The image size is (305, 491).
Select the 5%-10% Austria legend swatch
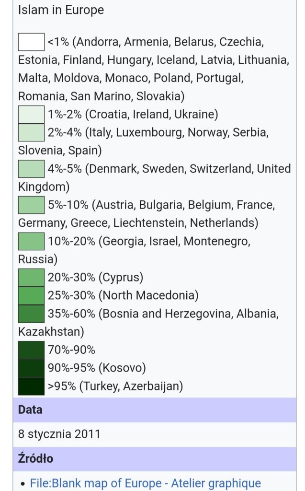click(31, 205)
